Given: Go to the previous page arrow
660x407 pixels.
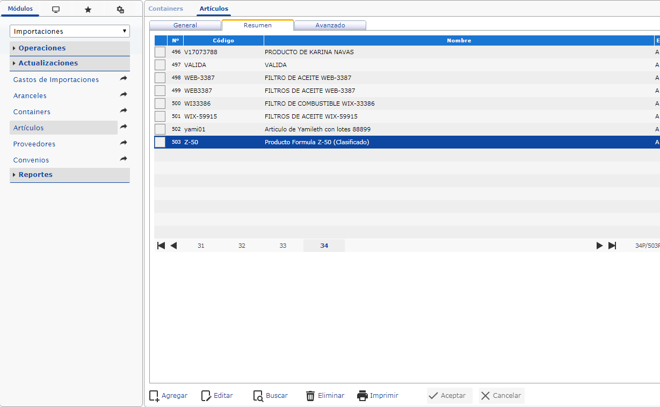Looking at the screenshot, I should point(173,246).
